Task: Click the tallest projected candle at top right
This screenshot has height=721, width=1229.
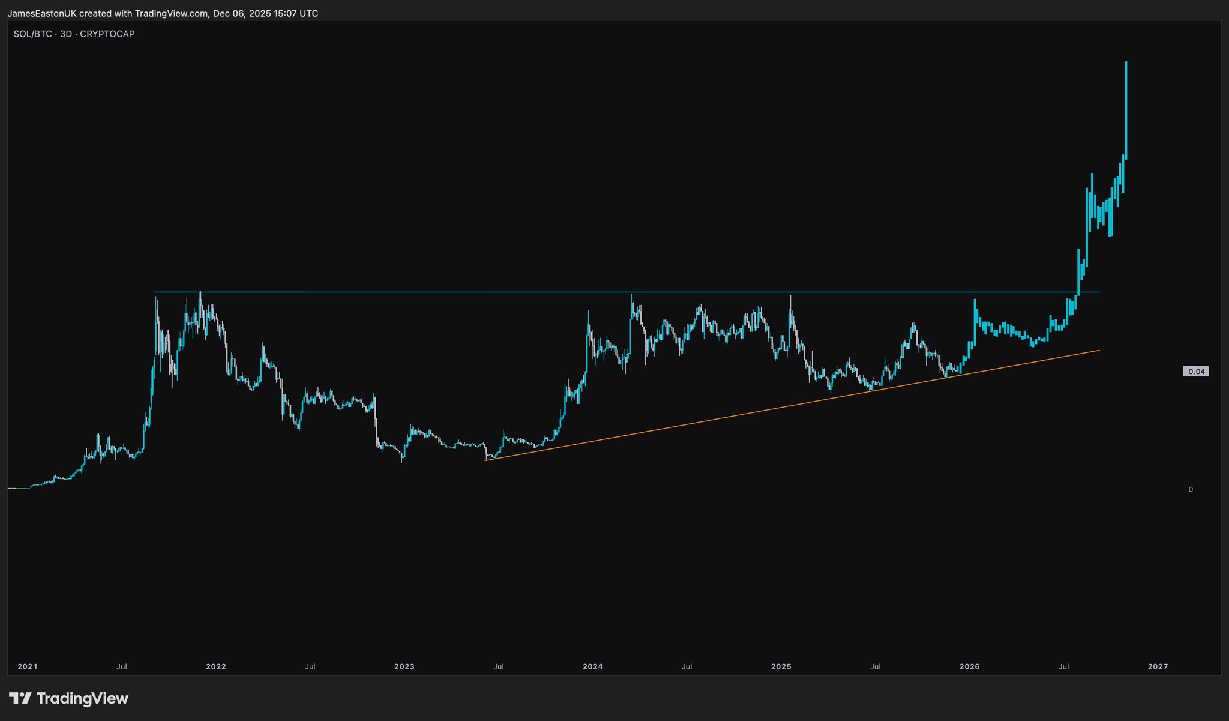Action: point(1126,108)
